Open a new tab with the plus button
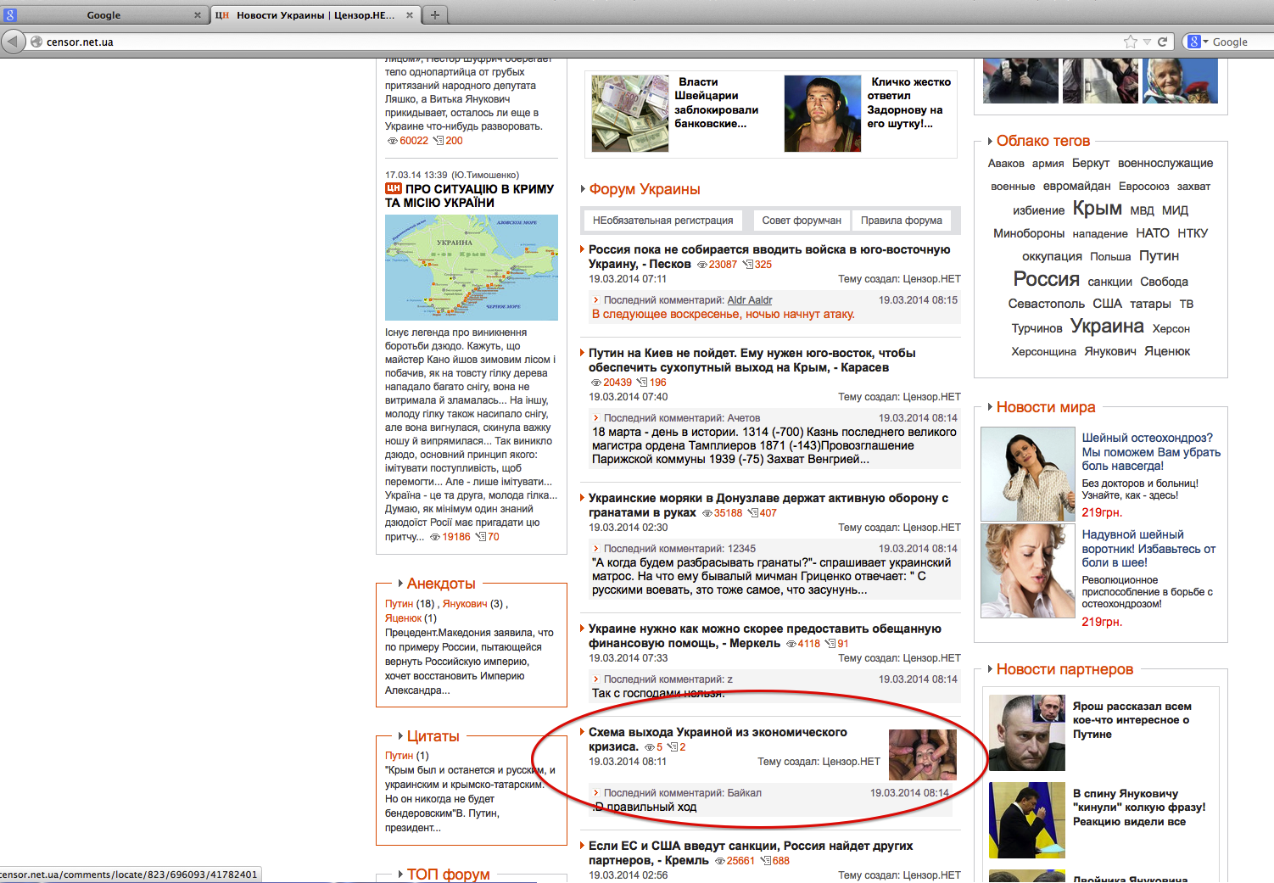Screen dimensions: 1274x883 click(434, 14)
